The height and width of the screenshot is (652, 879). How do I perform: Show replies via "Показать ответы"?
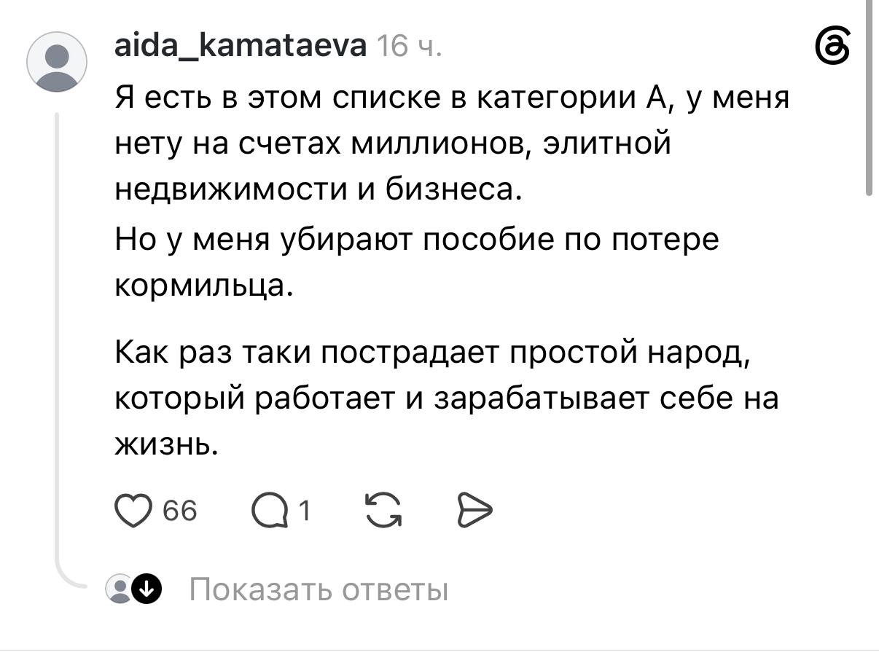pos(319,589)
